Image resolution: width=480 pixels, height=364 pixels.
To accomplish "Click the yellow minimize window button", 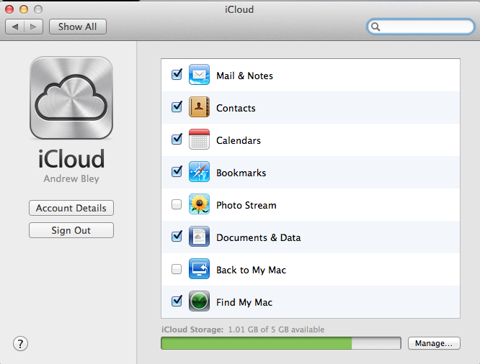I will [24, 9].
